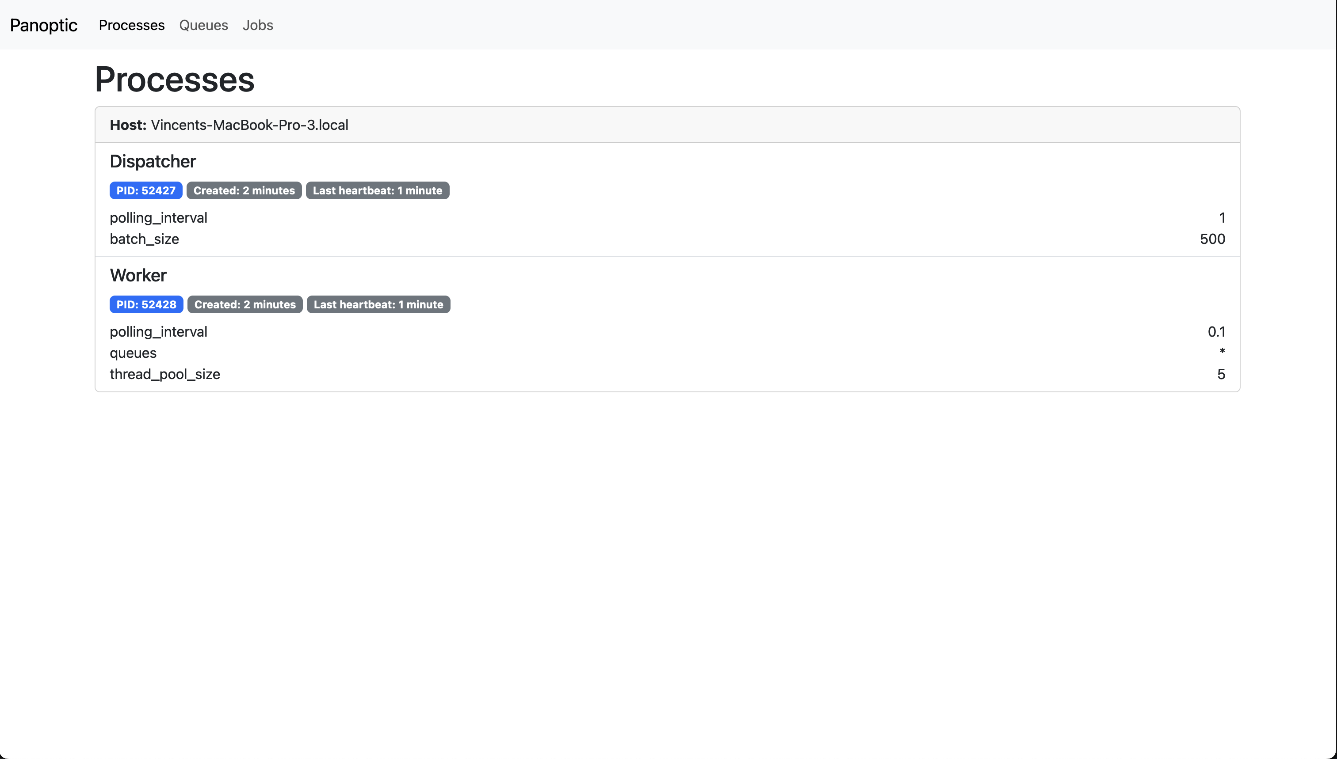Click the Host Vincents-MacBook-Pro-3.local header
1337x759 pixels.
(x=229, y=125)
